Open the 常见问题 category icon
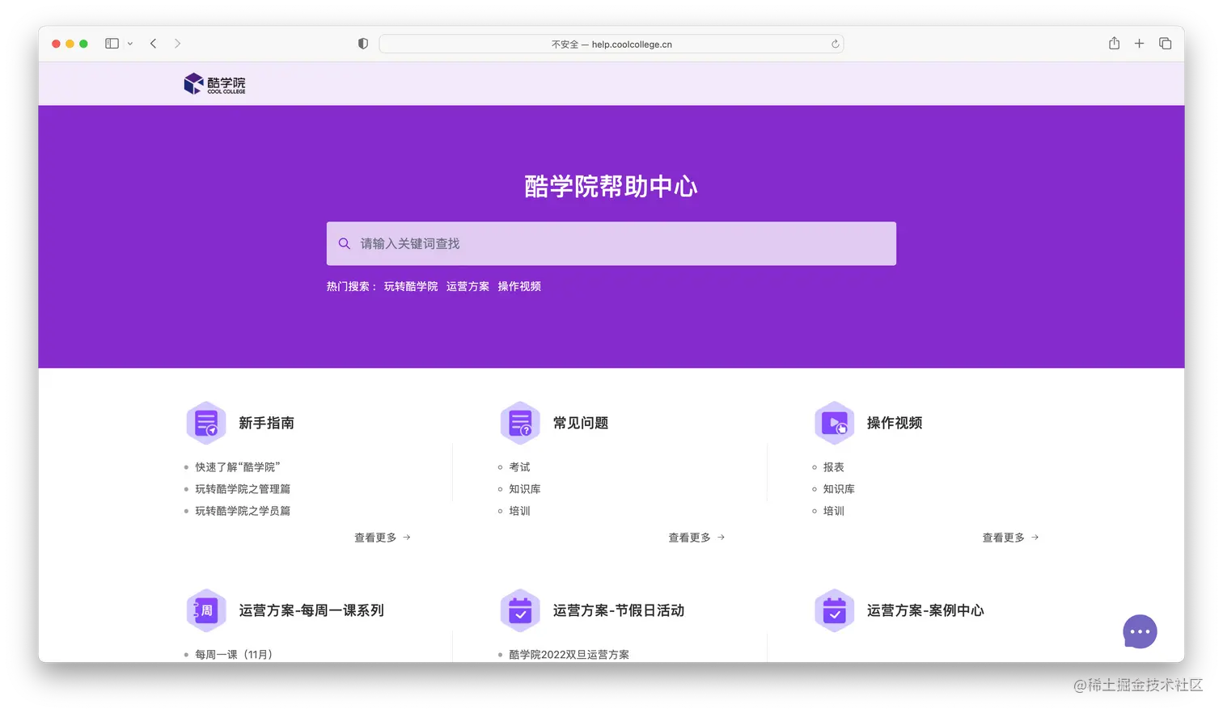This screenshot has height=713, width=1223. click(520, 423)
